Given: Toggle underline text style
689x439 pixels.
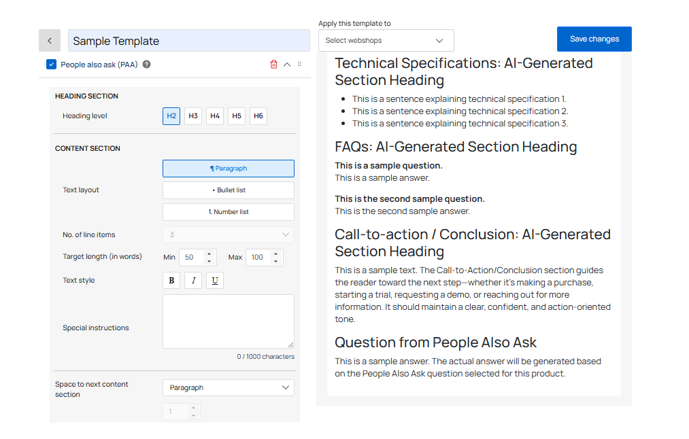Looking at the screenshot, I should (x=215, y=281).
